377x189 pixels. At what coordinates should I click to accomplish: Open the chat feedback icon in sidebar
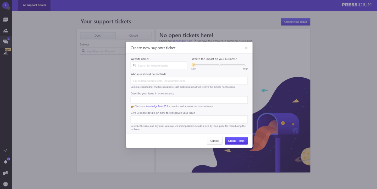point(5,173)
